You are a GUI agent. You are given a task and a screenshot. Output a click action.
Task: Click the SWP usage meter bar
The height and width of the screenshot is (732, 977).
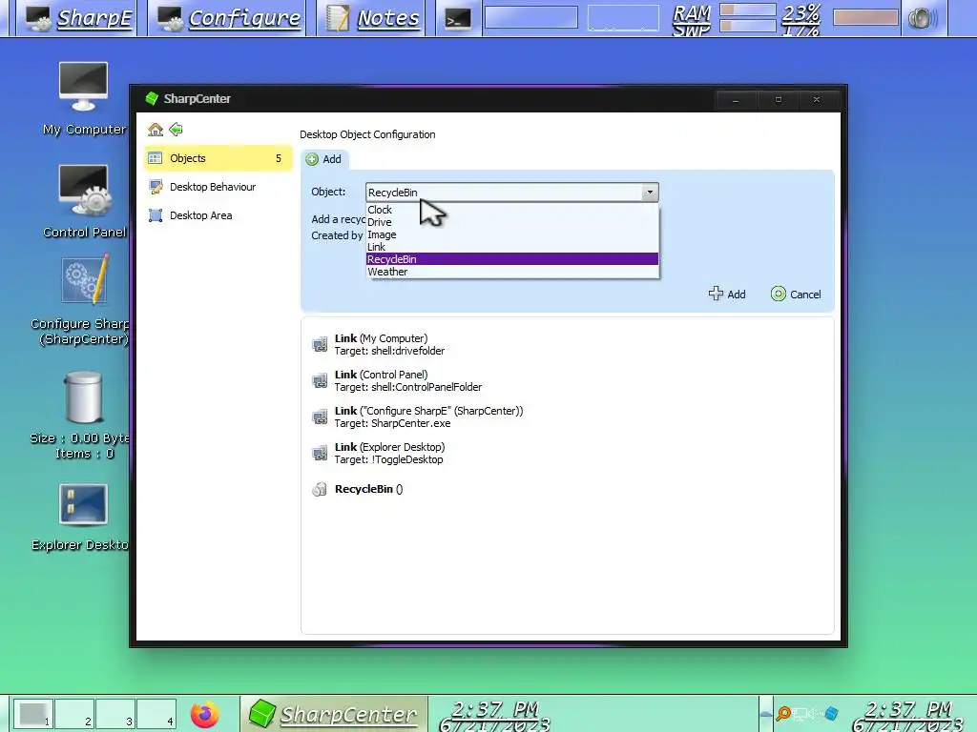748,26
